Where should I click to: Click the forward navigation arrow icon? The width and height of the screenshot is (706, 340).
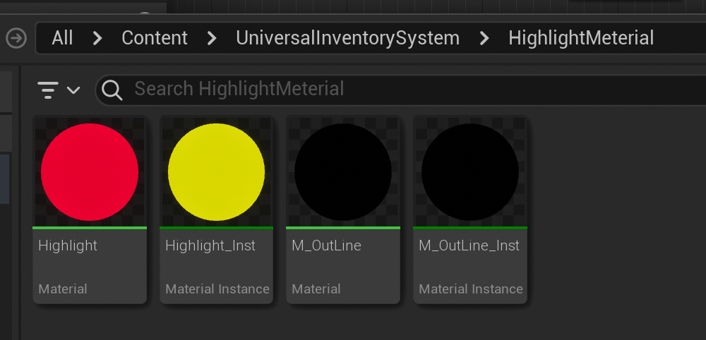pyautogui.click(x=16, y=38)
